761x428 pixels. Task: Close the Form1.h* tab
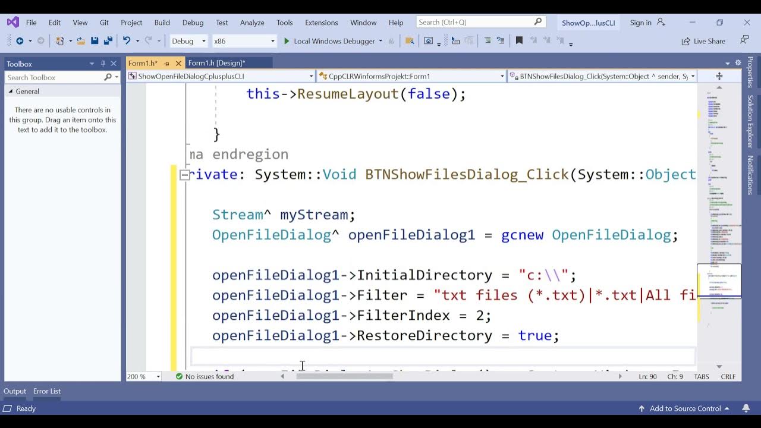(x=178, y=63)
